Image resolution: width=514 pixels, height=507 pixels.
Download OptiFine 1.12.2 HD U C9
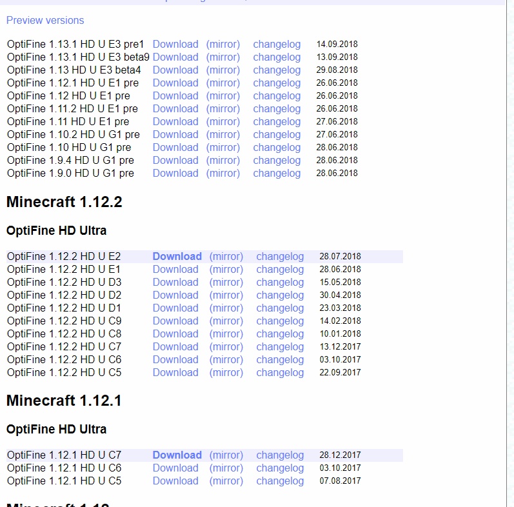pyautogui.click(x=175, y=321)
